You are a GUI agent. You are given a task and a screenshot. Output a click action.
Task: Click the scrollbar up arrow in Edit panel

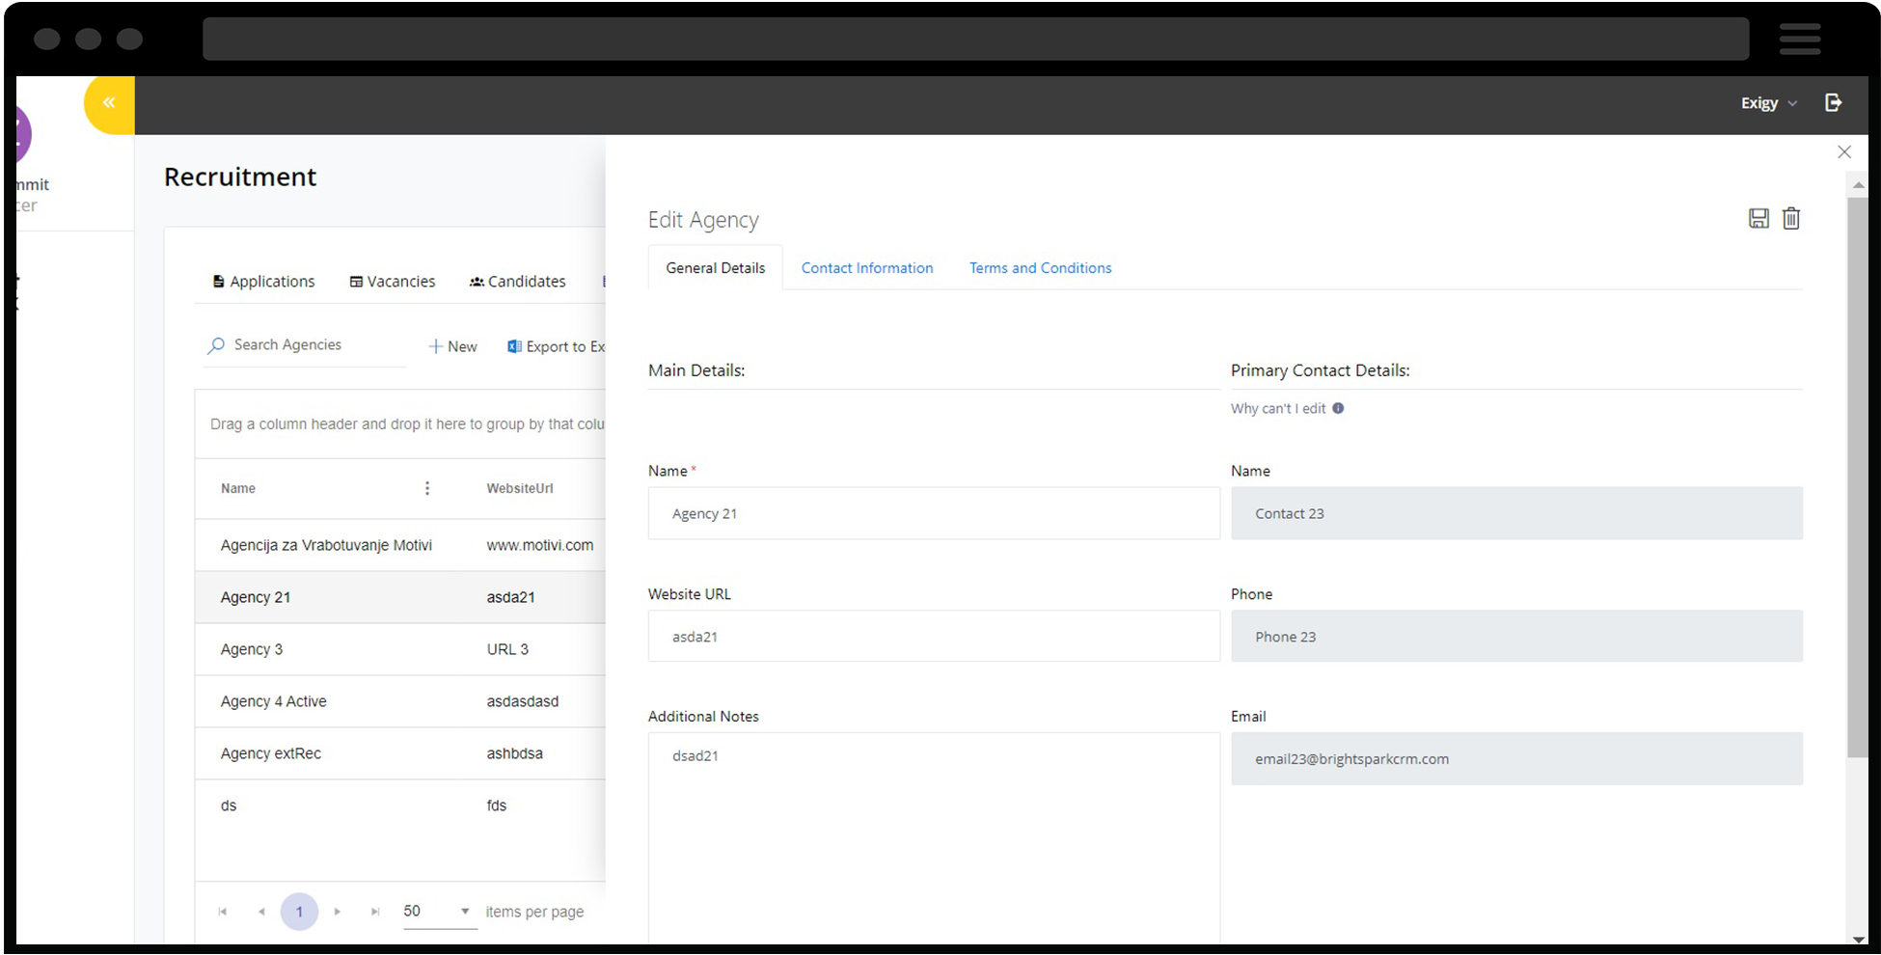1858,184
